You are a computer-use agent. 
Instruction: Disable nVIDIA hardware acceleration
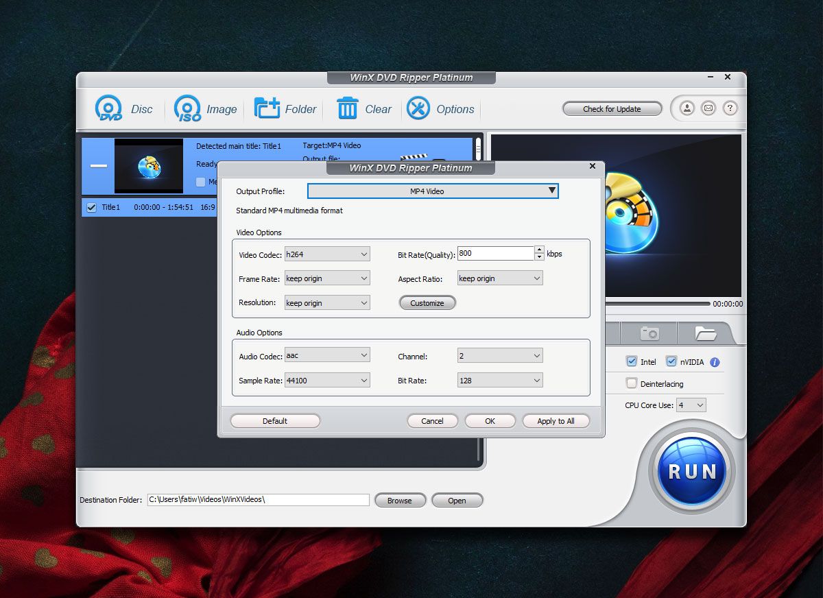671,361
